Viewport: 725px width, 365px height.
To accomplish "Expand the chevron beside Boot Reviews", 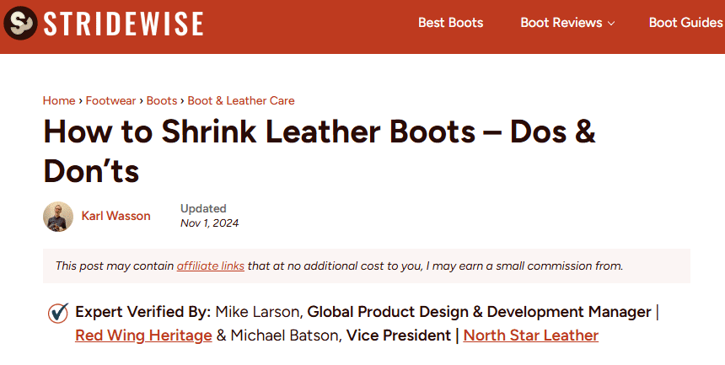I will point(611,24).
